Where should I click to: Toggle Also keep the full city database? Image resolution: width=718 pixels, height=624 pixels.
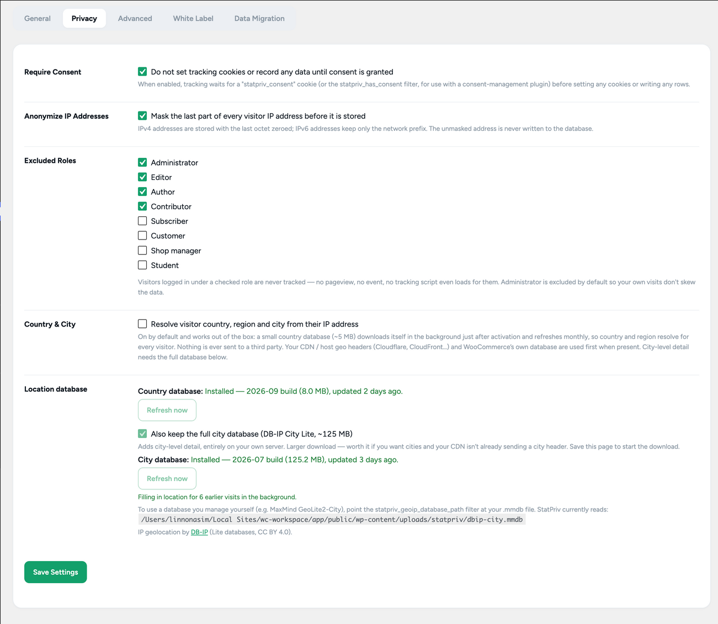tap(142, 434)
